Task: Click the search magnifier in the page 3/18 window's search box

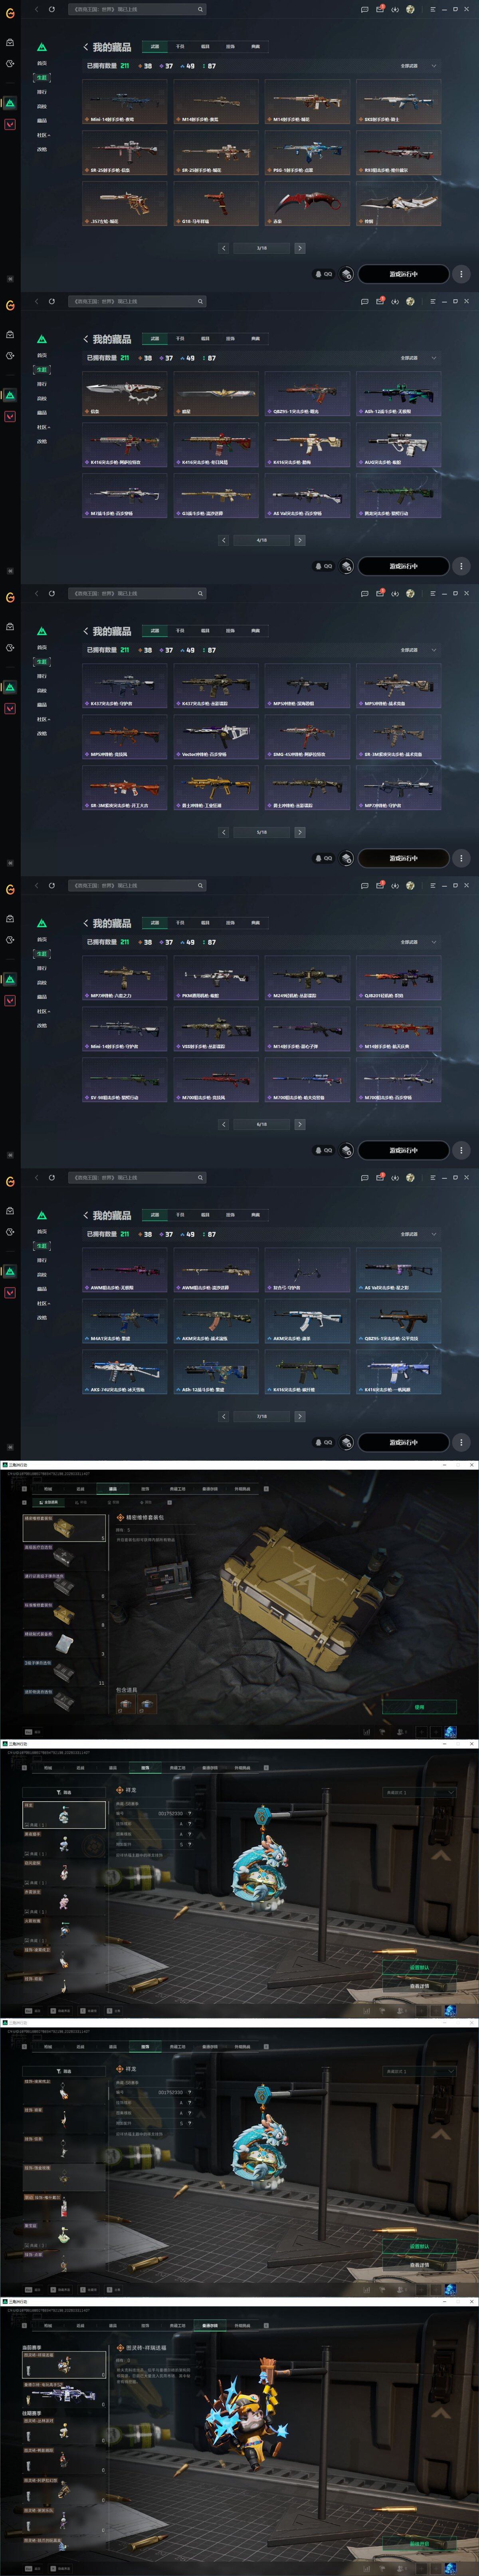Action: [200, 9]
